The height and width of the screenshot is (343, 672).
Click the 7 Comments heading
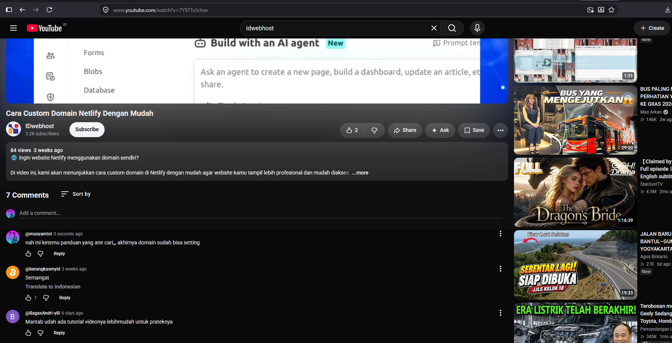pos(27,195)
